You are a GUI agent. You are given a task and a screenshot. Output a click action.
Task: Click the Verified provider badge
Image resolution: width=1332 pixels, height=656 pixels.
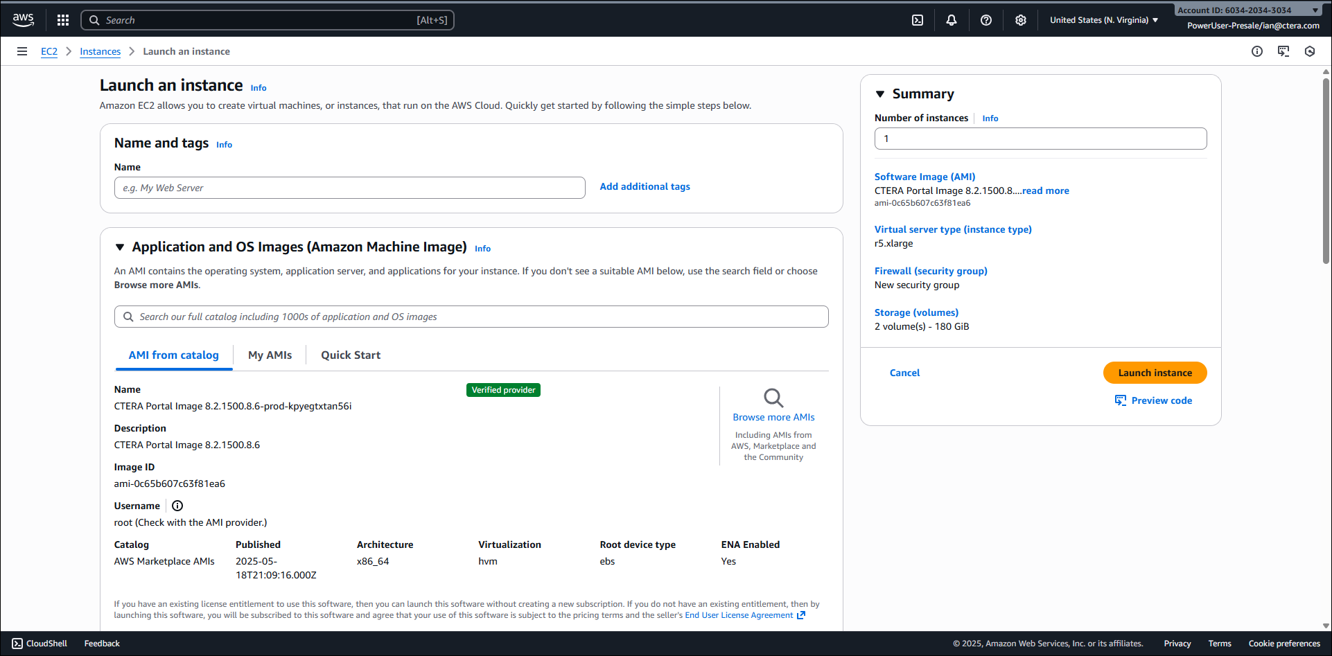504,390
